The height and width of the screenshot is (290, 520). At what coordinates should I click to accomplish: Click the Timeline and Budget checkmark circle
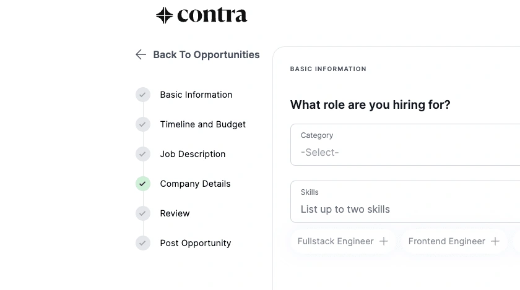click(143, 124)
